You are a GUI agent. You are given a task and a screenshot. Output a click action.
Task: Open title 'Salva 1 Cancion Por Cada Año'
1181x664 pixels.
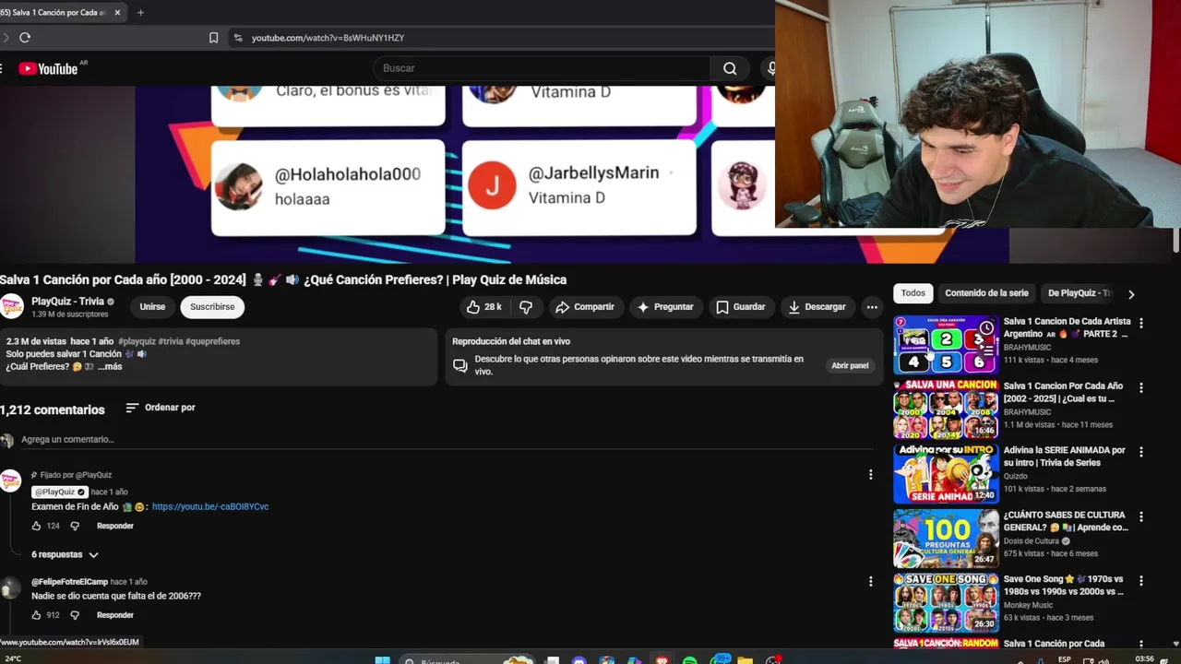(1063, 392)
